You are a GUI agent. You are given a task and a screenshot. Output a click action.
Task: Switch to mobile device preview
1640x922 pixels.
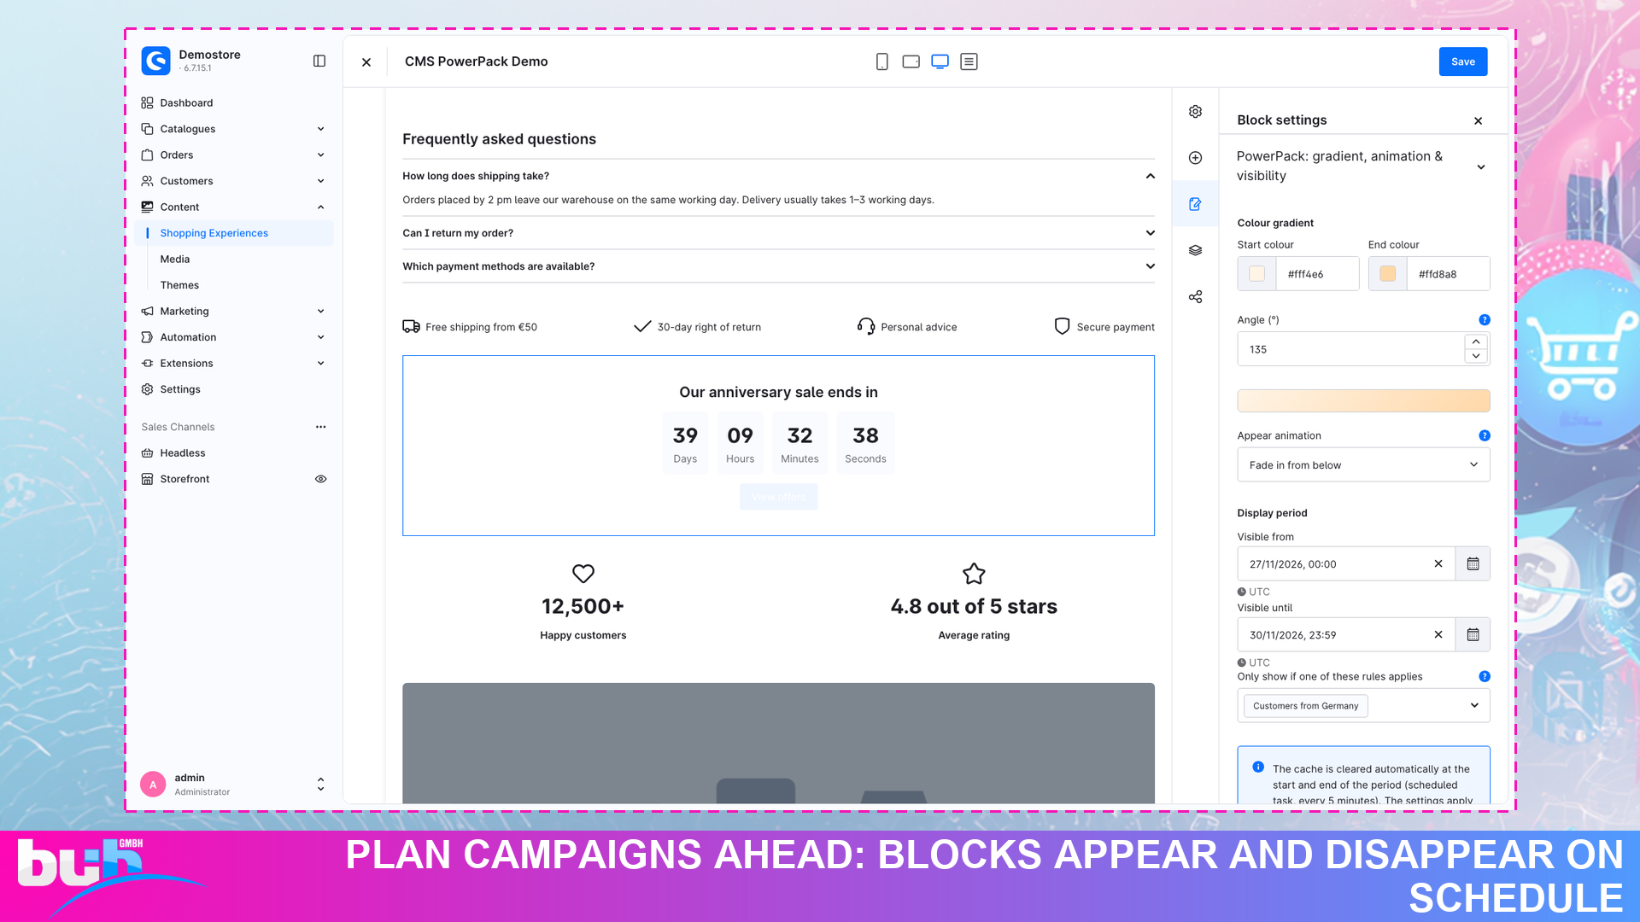pos(882,61)
